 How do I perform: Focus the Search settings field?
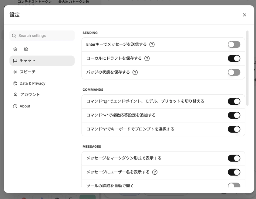pyautogui.click(x=42, y=36)
